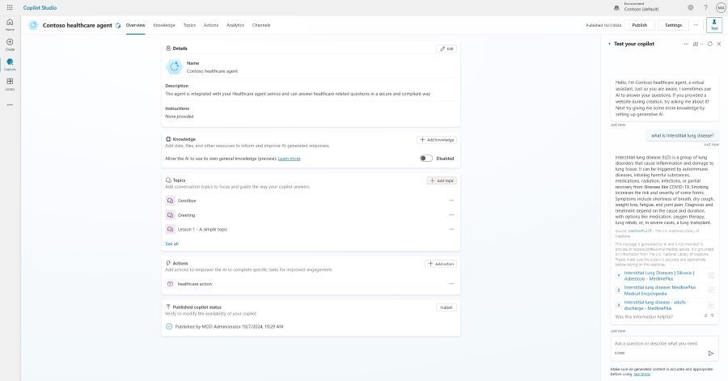Viewport: 728px width, 381px height.
Task: Open the Library from the sidebar
Action: tap(10, 83)
